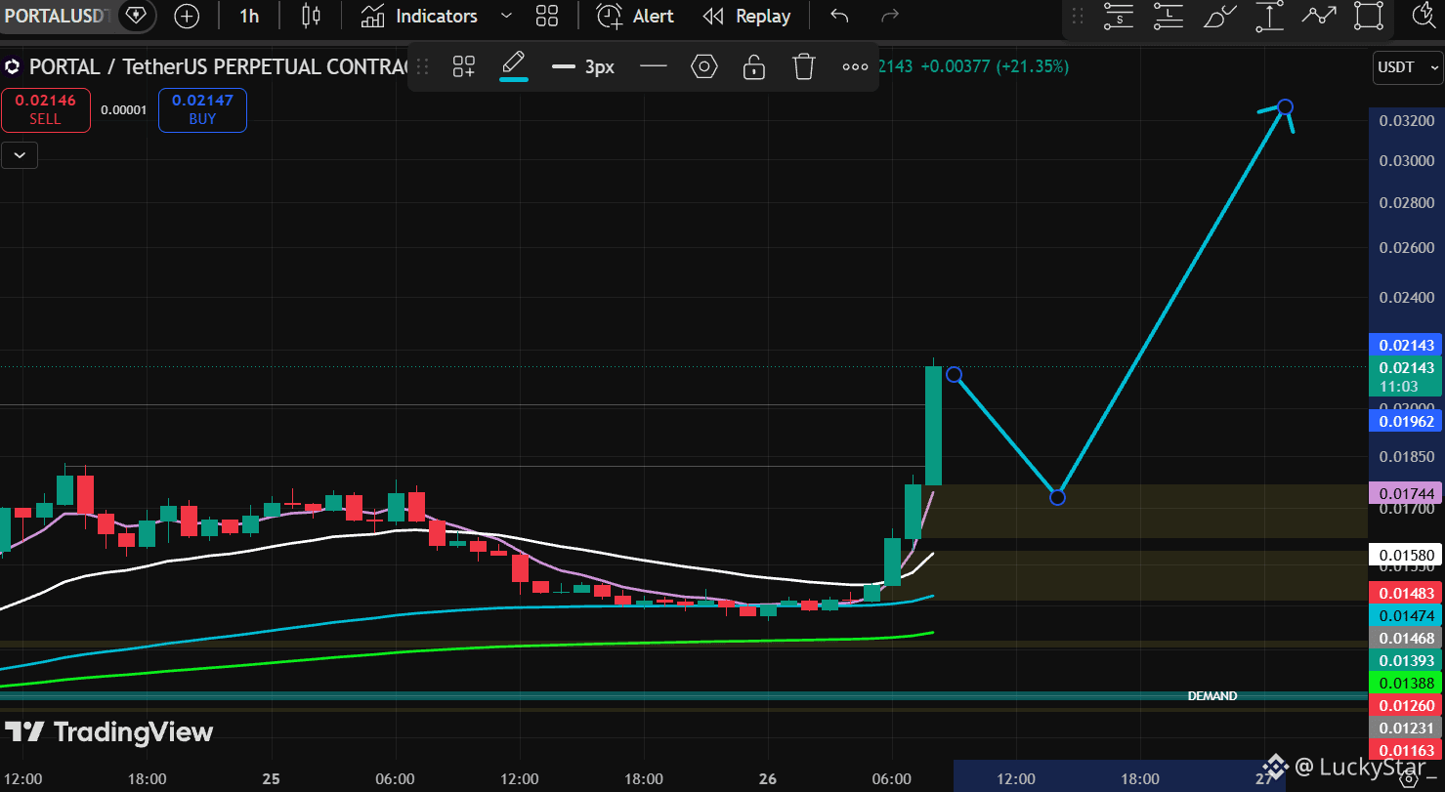Create a new Alert
The image size is (1445, 792).
[x=635, y=16]
